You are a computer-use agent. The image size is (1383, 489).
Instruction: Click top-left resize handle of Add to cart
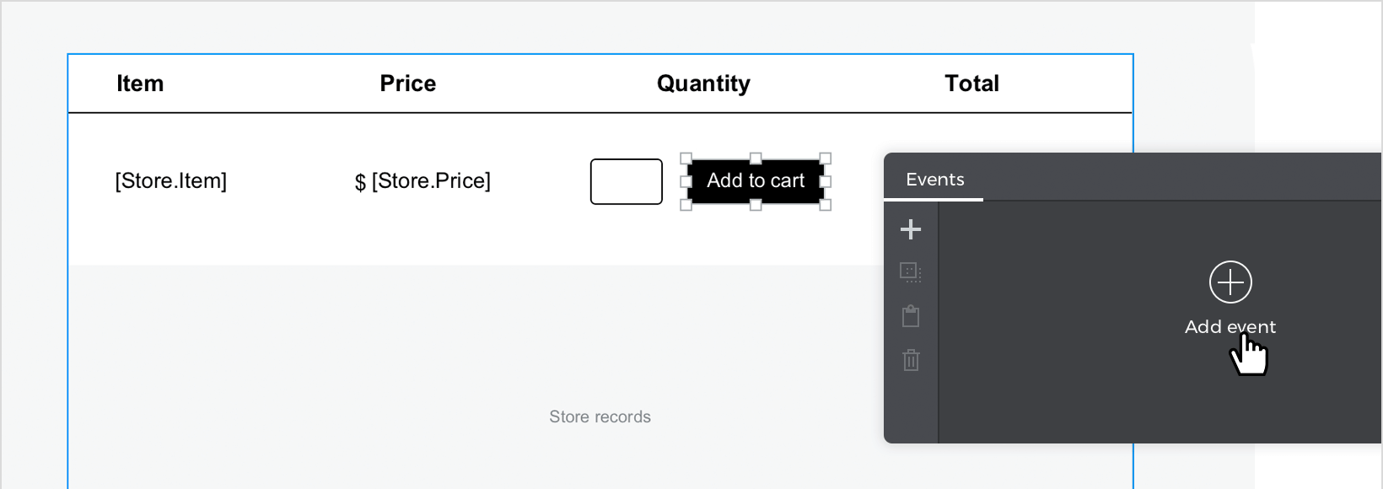click(686, 159)
